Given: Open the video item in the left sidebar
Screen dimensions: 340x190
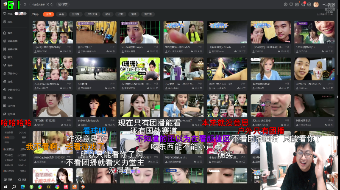Looking at the screenshot, I should tap(8, 98).
